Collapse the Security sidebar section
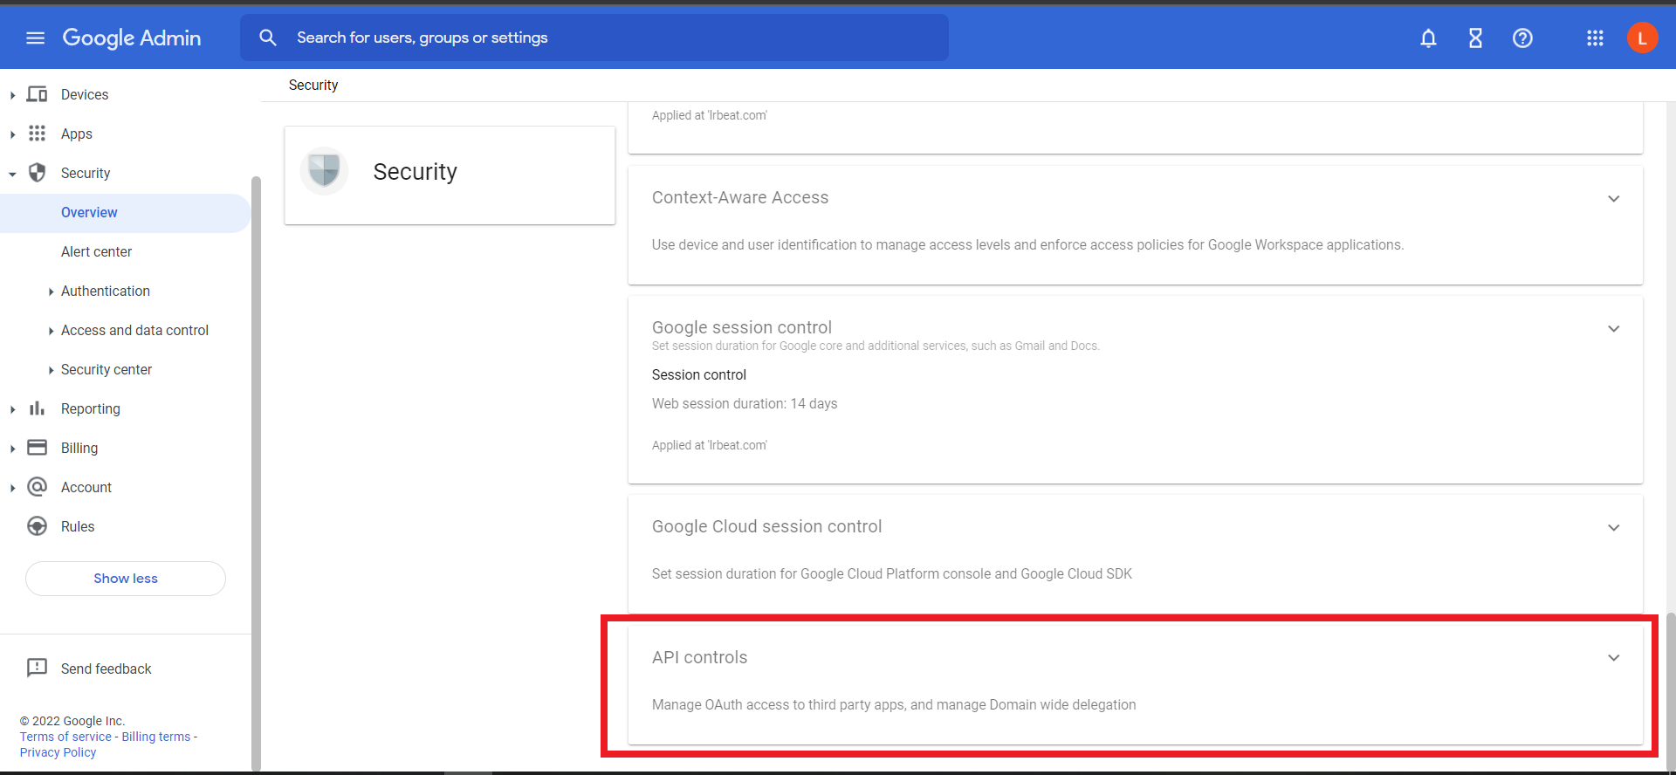 [12, 174]
